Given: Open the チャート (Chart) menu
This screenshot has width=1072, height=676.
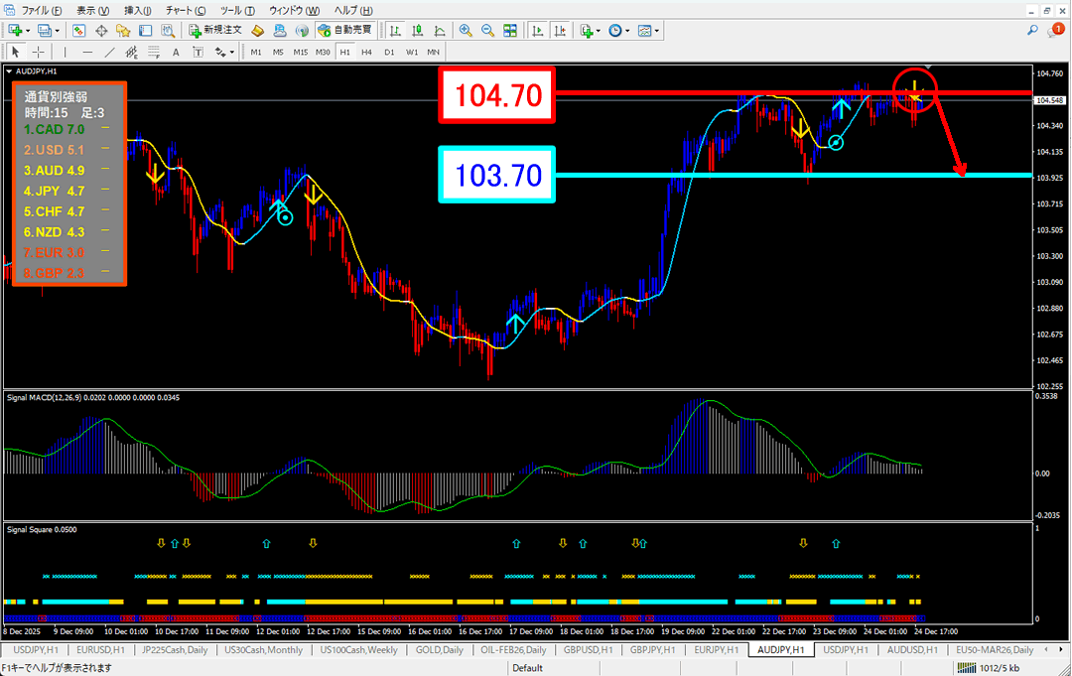Looking at the screenshot, I should (x=180, y=9).
